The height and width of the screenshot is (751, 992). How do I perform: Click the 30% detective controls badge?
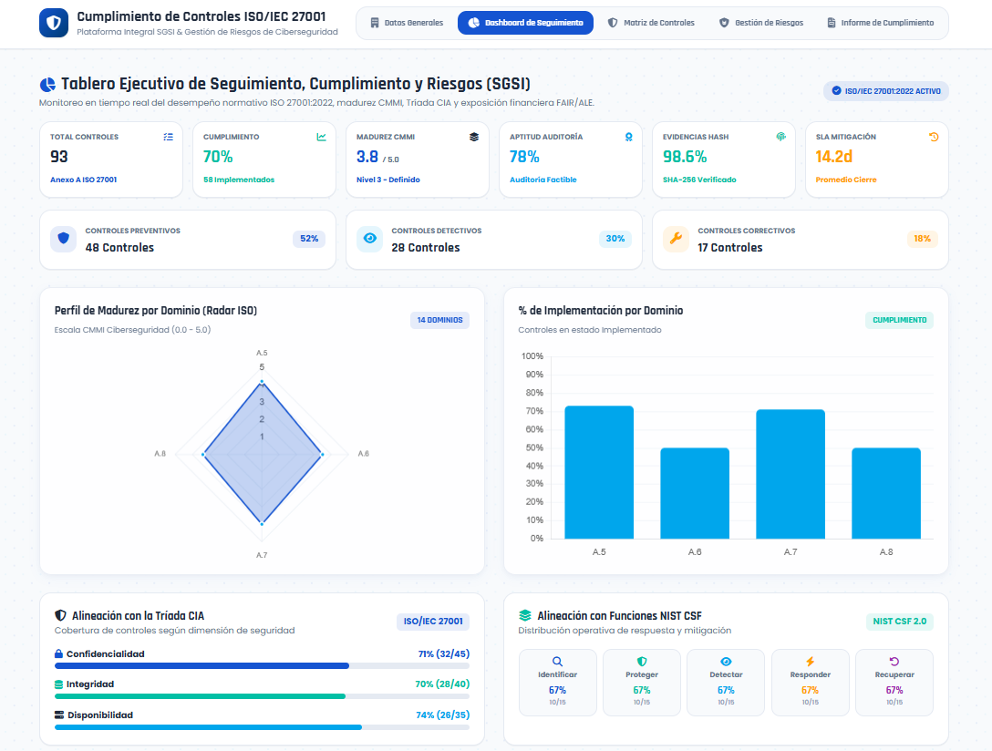click(615, 239)
